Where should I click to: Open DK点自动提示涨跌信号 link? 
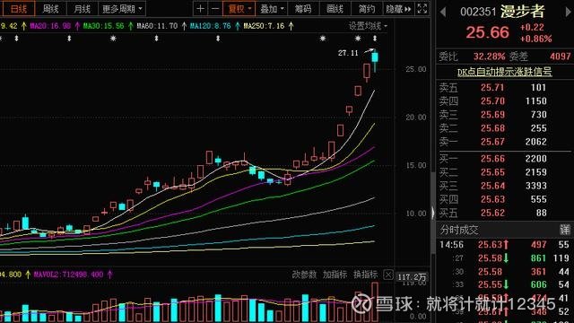coord(504,72)
